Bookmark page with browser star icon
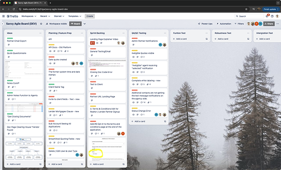The height and width of the screenshot is (170, 281). [246, 9]
